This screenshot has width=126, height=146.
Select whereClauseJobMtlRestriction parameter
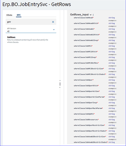coord(88,68)
